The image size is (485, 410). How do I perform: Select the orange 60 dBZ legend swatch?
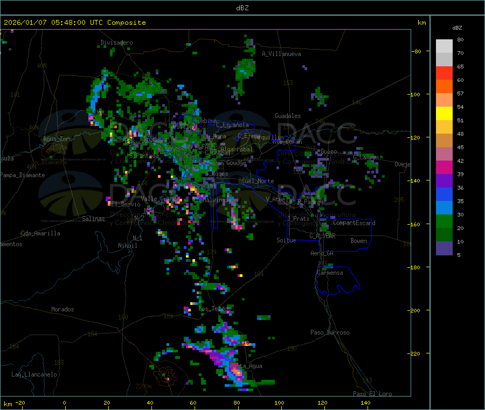click(444, 87)
